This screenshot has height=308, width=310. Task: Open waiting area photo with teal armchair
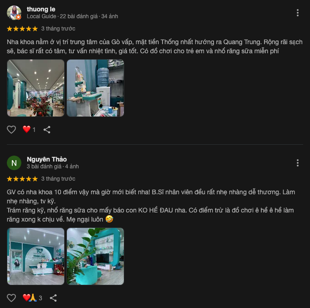96,257
